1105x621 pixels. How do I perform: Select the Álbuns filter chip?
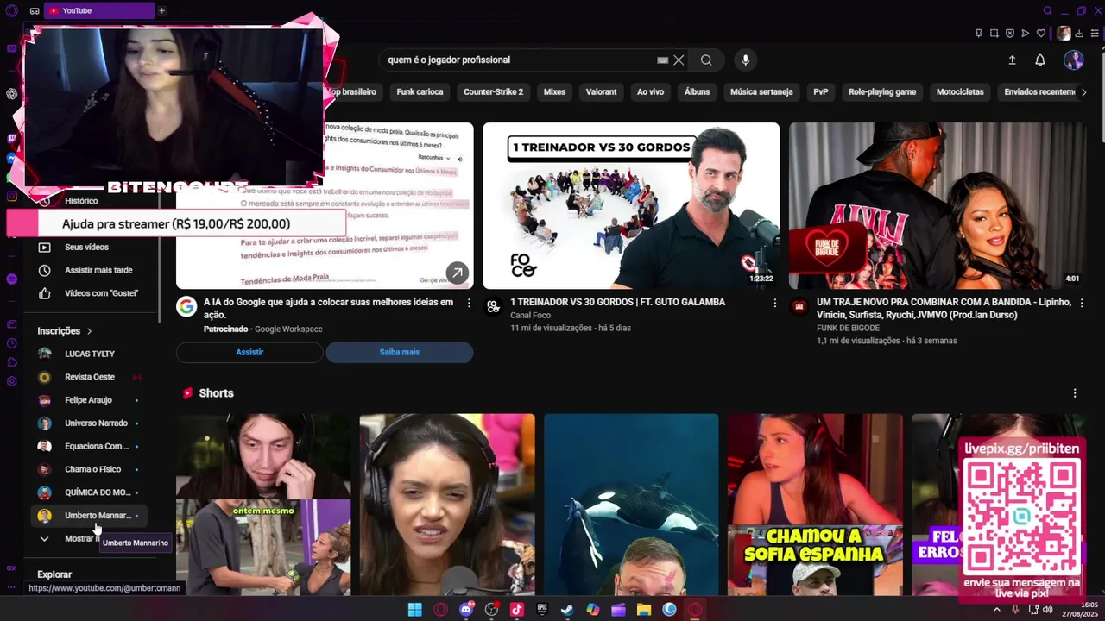tap(697, 92)
